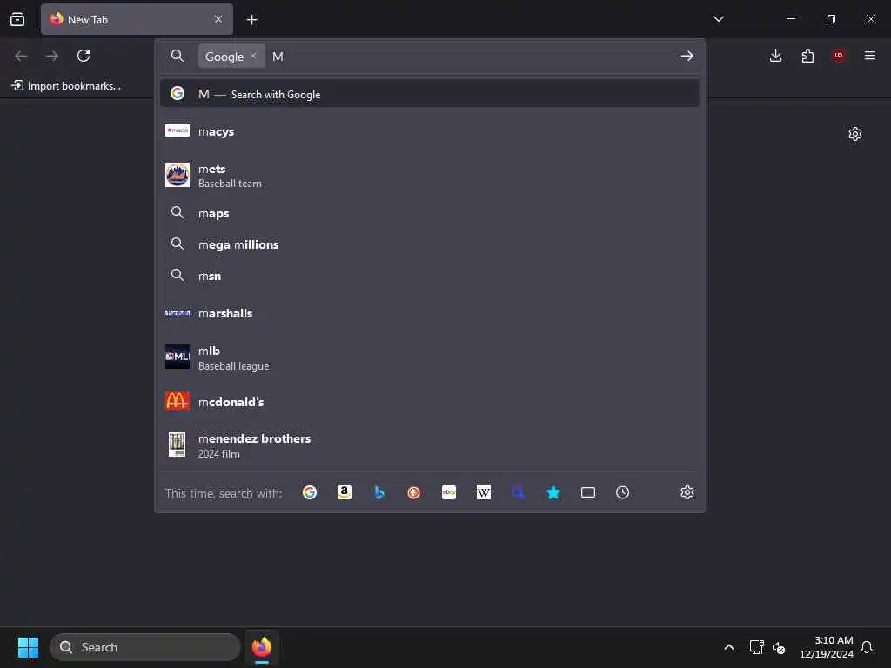
Task: Expand the list all tabs chevron
Action: click(x=719, y=19)
